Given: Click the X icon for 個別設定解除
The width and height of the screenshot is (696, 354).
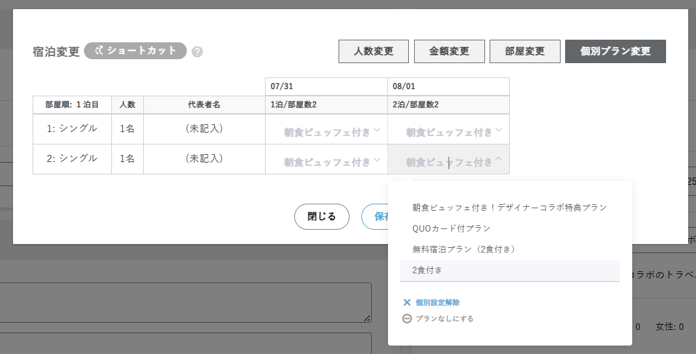Looking at the screenshot, I should tap(407, 303).
